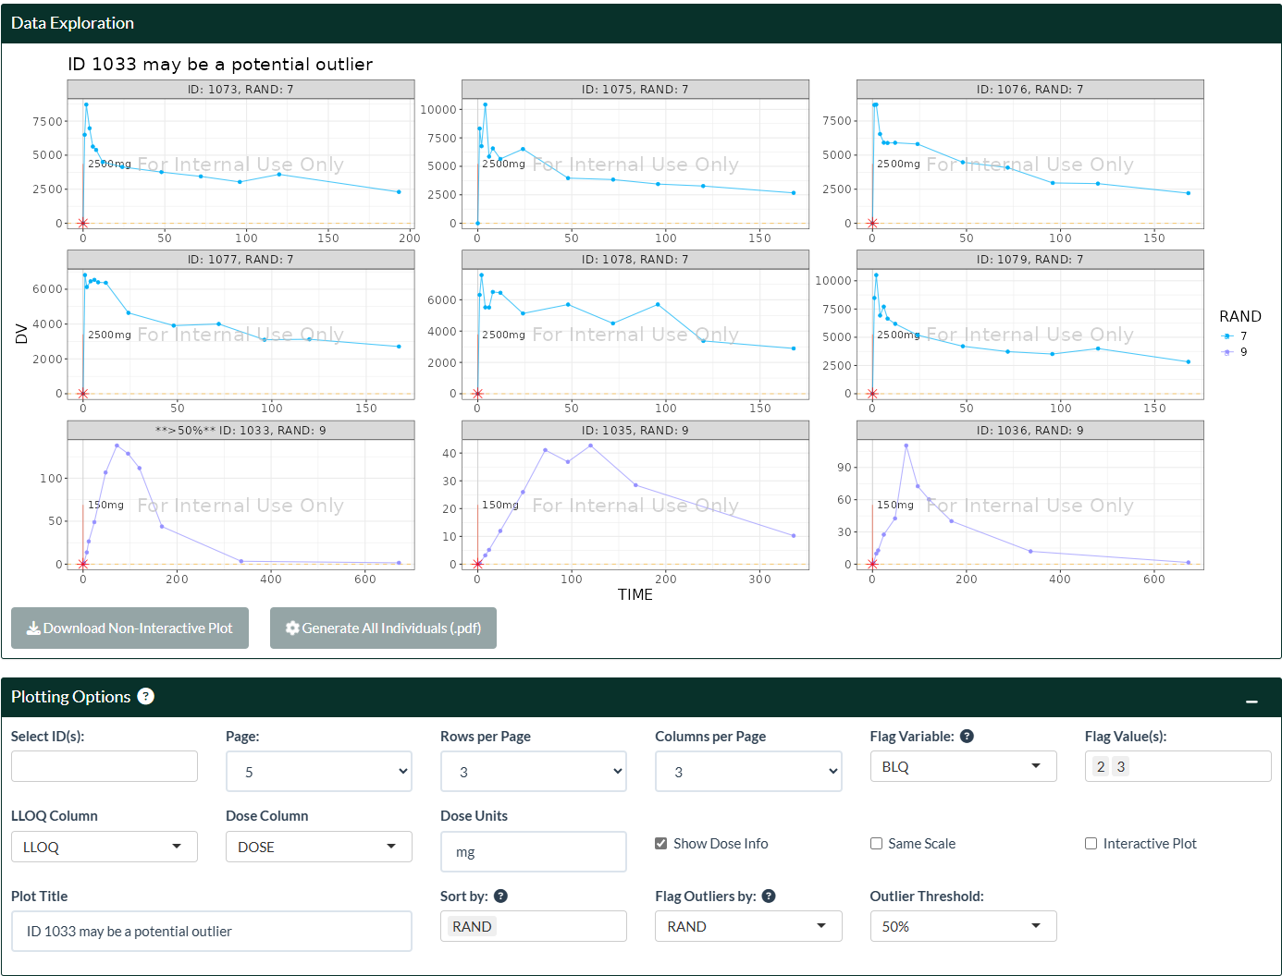Click red dose marker in ID 1033 plot
The image size is (1282, 976).
tap(83, 564)
